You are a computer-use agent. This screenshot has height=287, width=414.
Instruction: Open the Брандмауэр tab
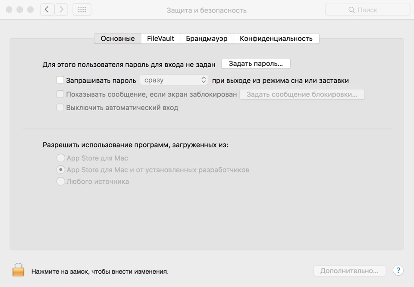(x=207, y=38)
